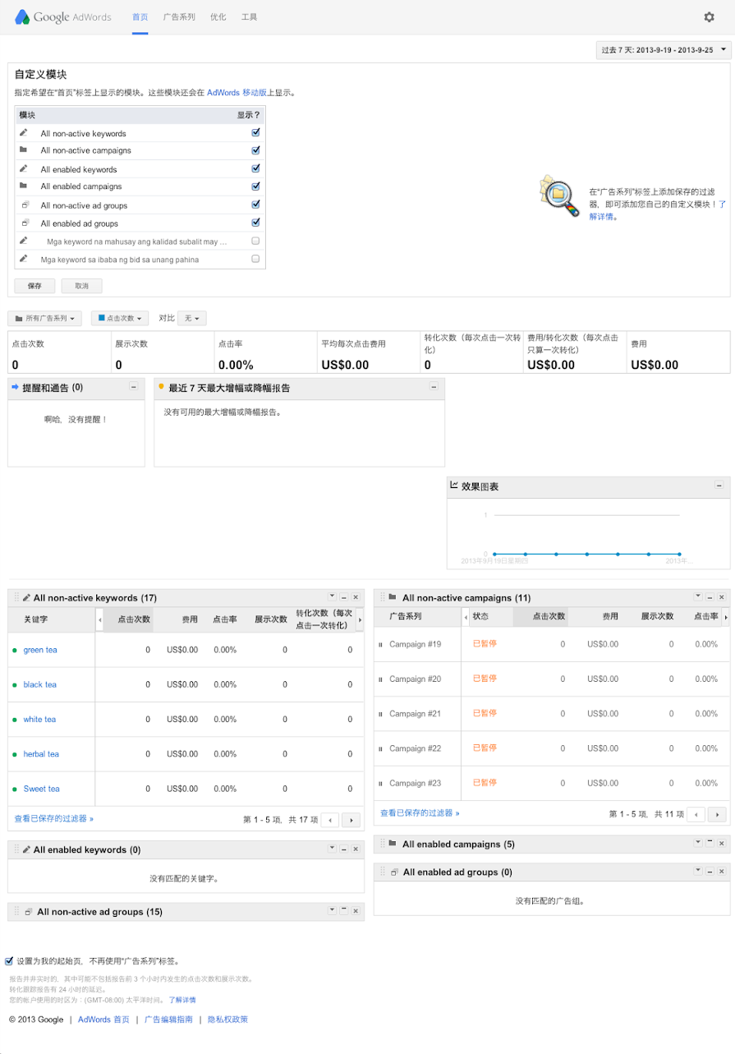
Task: Open options menu of All non-active ad groups module
Action: tap(332, 910)
